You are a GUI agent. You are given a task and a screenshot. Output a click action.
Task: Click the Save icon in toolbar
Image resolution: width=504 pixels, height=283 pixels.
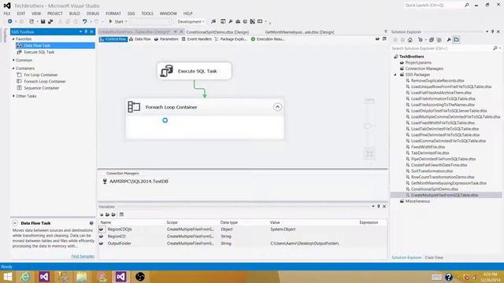(x=43, y=21)
